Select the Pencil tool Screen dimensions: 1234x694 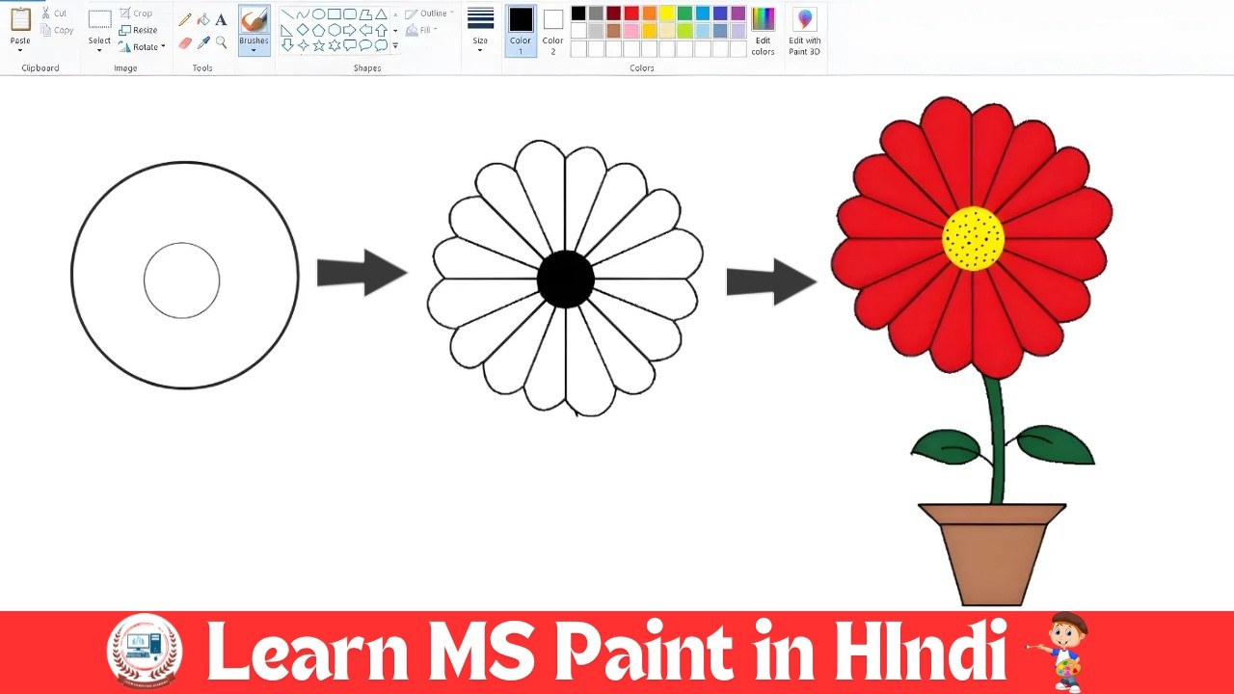point(185,19)
